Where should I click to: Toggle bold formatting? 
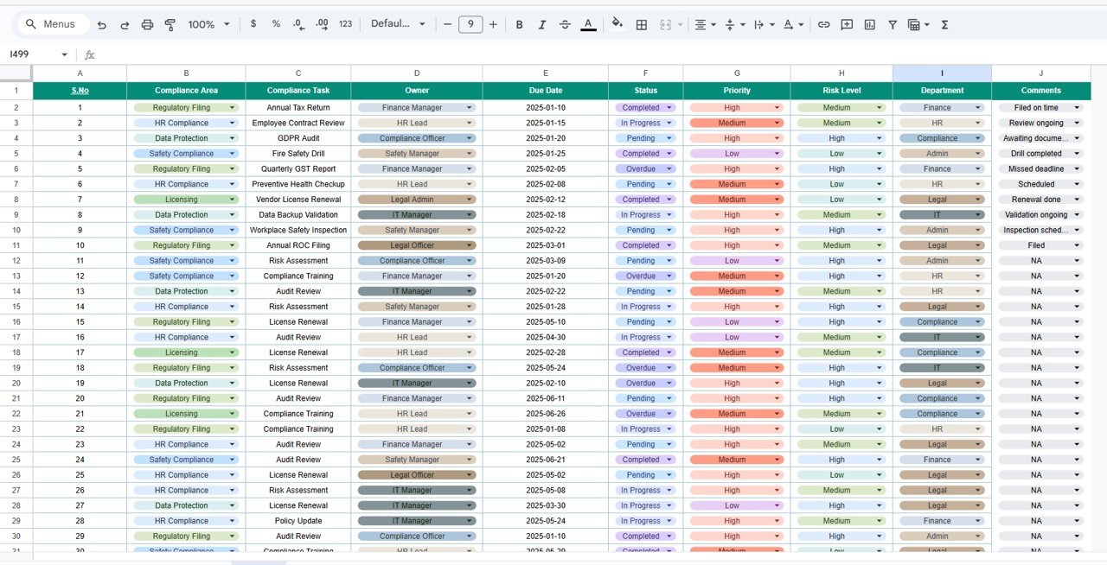tap(519, 24)
